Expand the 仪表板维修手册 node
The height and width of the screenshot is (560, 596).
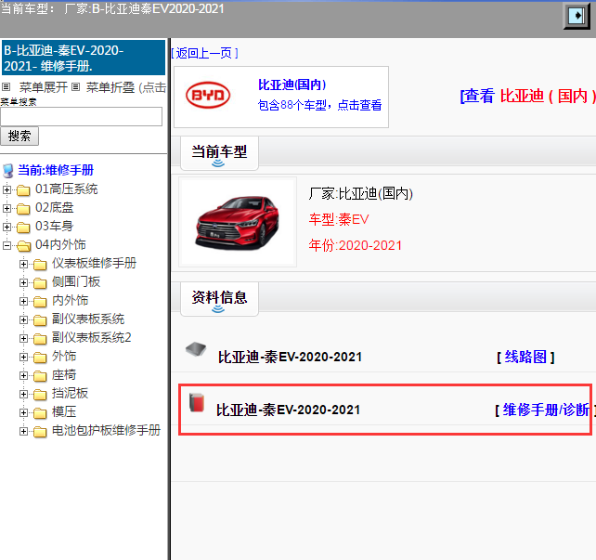pyautogui.click(x=23, y=264)
